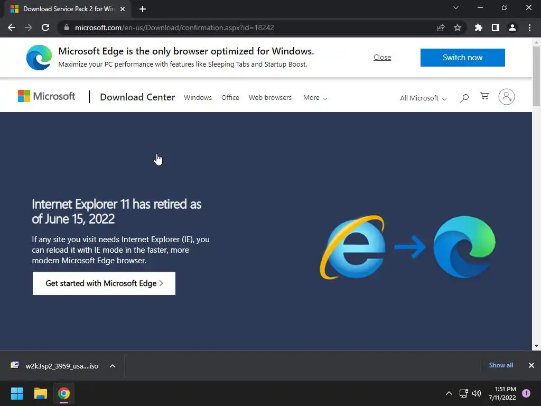
Task: Open the Chrome three-dot menu
Action: [x=529, y=27]
